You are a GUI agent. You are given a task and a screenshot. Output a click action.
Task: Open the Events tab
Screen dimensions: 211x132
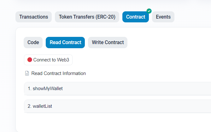click(x=163, y=17)
